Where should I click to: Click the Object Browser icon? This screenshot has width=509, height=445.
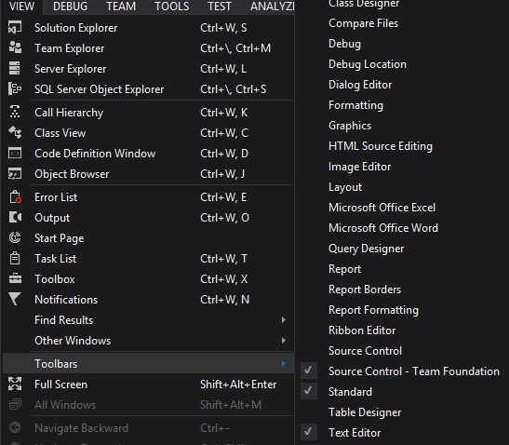pos(15,173)
